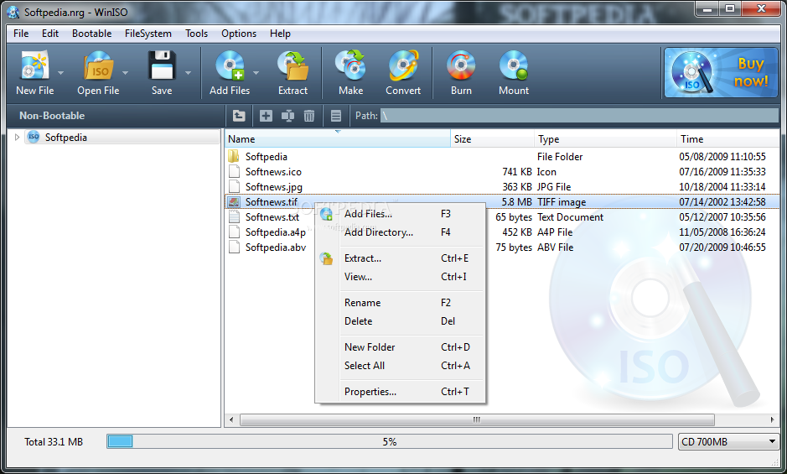
Task: Click the Softpedia ISO icon in tree
Action: 34,137
